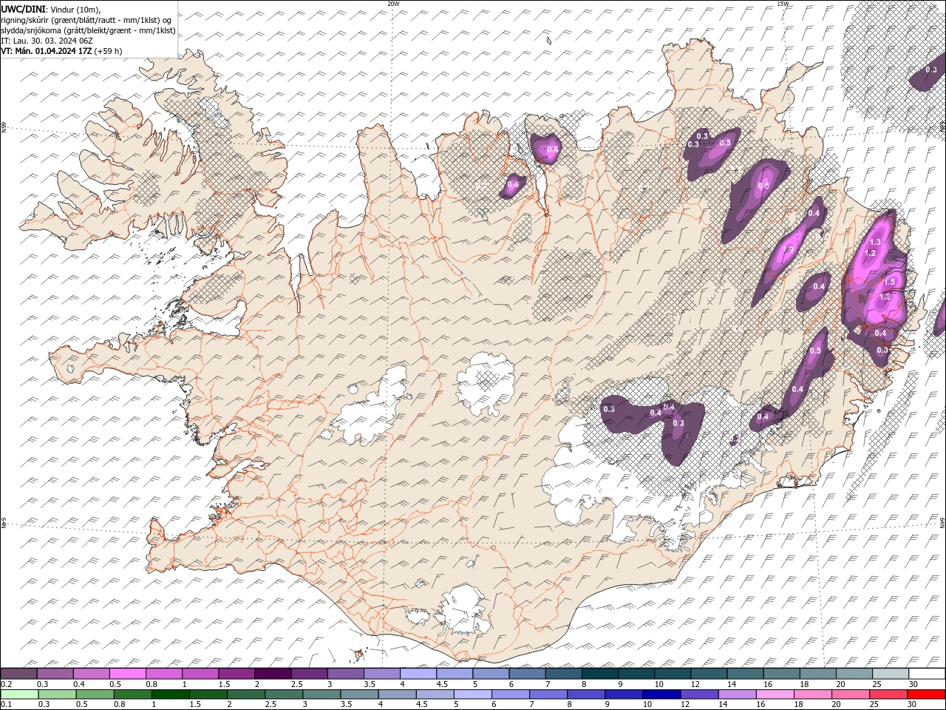
Task: Click the dark mauve 0.2 swatch in upper legend row
Action: 19,674
